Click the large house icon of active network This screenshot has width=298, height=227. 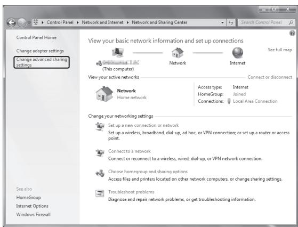tap(104, 94)
